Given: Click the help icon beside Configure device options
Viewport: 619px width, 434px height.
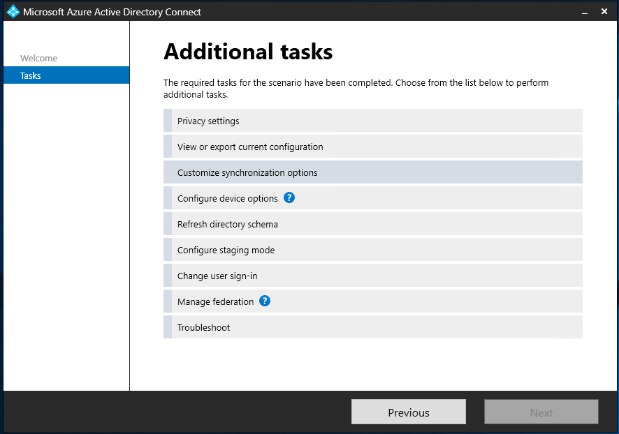Looking at the screenshot, I should tap(289, 198).
